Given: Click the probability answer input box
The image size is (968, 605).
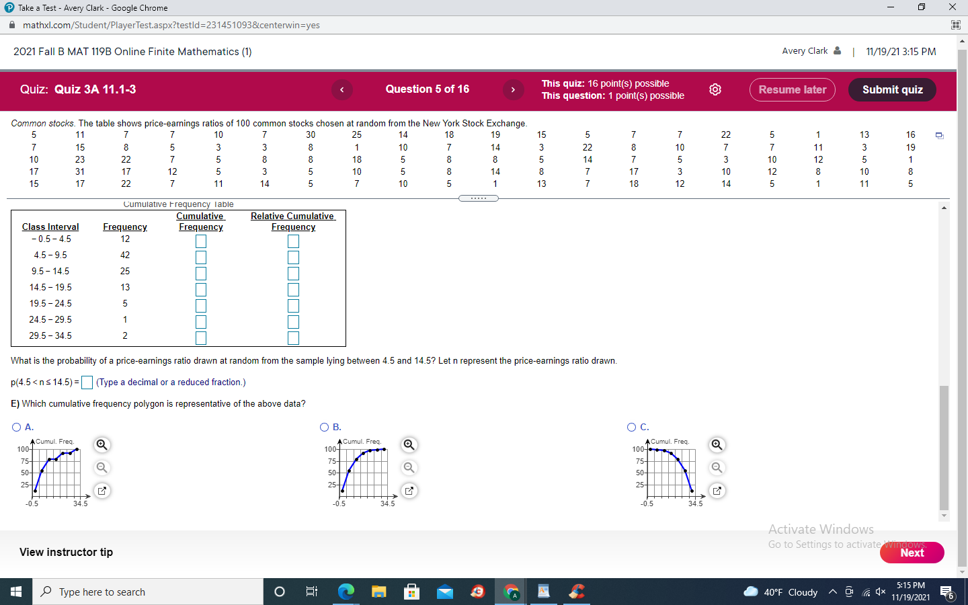Looking at the screenshot, I should pos(87,382).
